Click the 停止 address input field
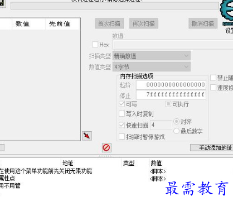 click(171, 94)
